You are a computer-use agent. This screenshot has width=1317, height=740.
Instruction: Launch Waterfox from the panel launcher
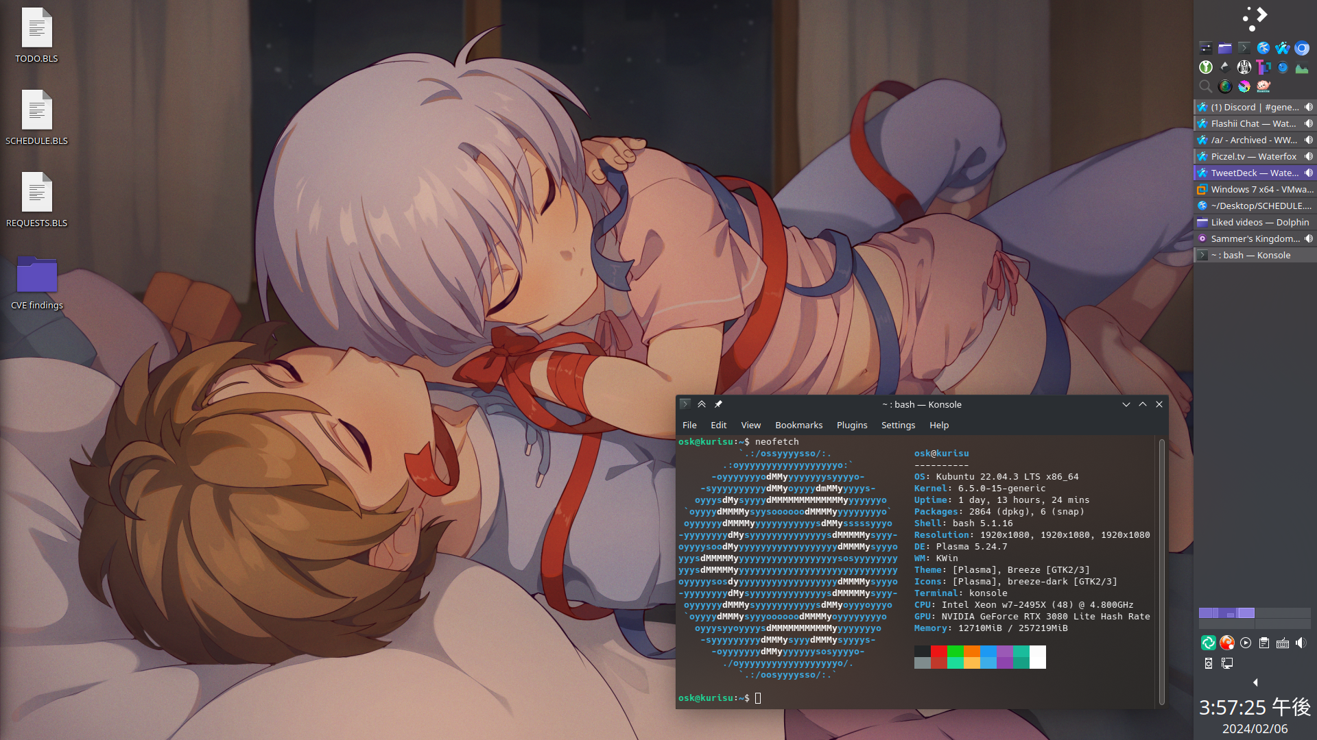[x=1283, y=48]
